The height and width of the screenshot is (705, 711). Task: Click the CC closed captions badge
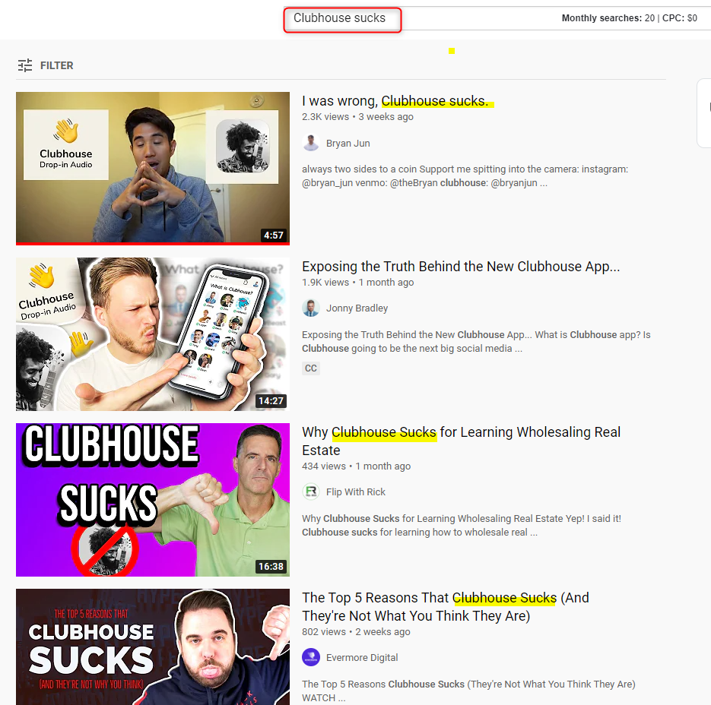(x=311, y=368)
